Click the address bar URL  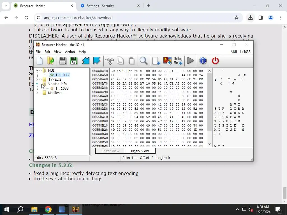(78, 18)
